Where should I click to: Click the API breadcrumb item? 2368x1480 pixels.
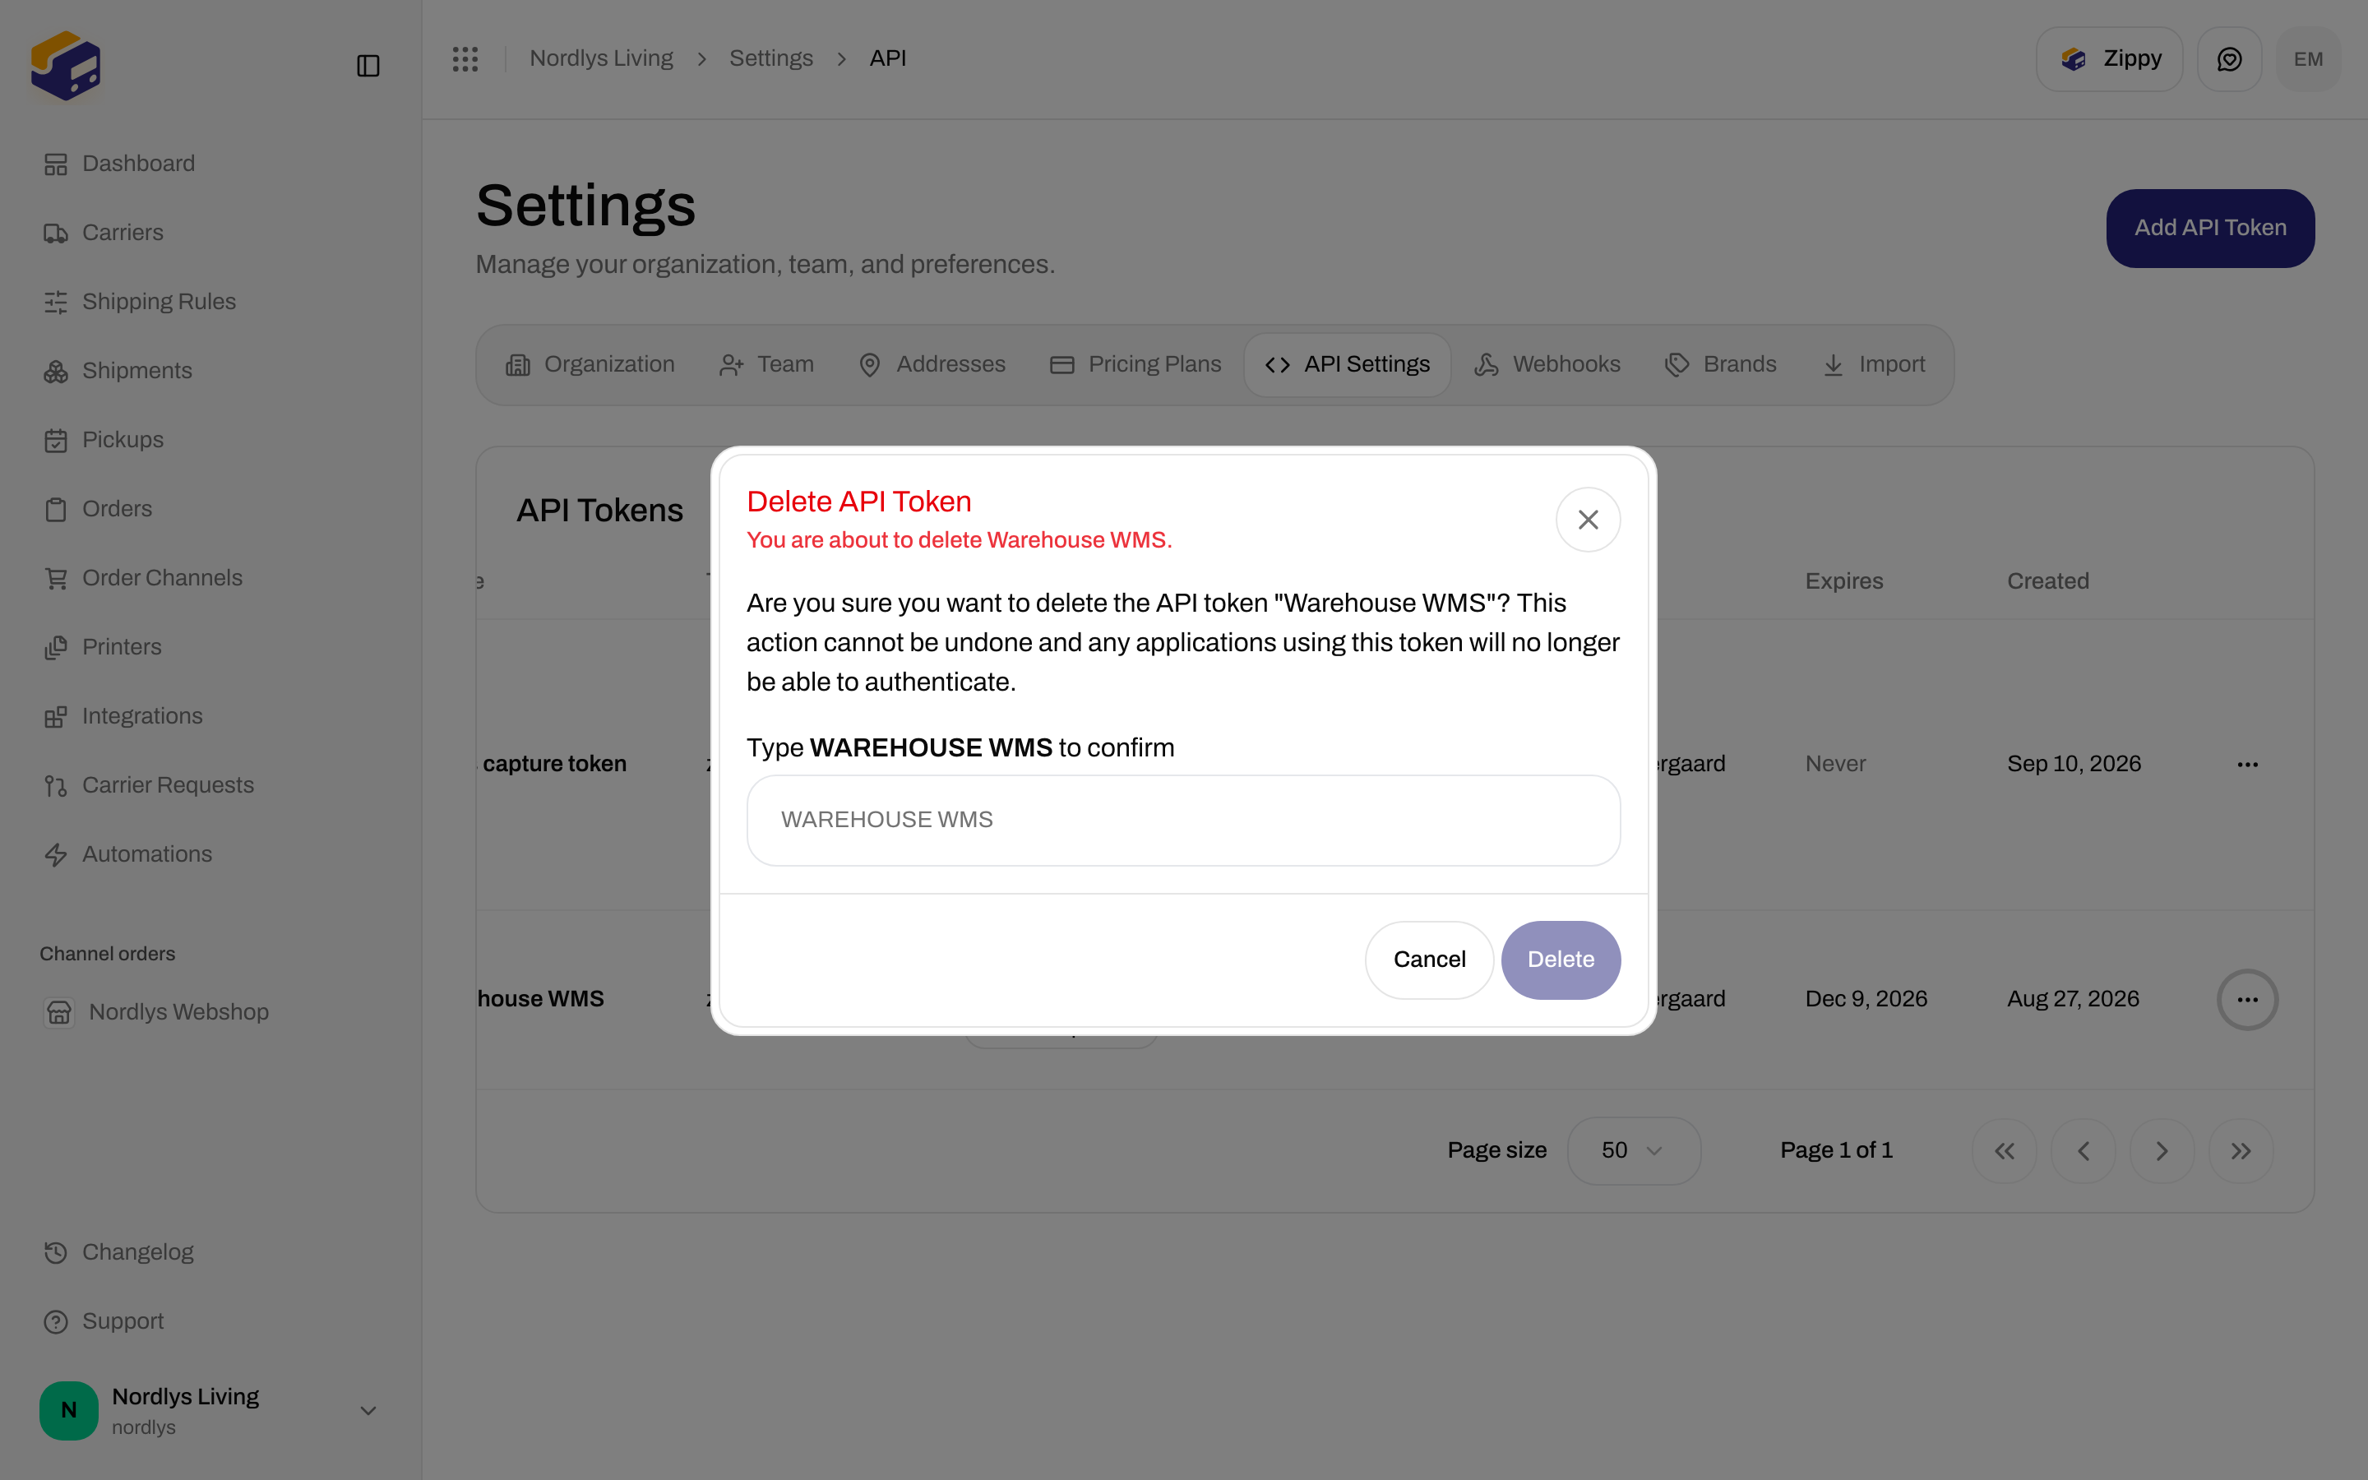(887, 58)
